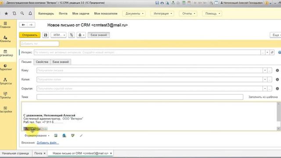Screen dimensions: 281x158
Task: Click the scrollbar of the letter body
Action: [278, 116]
